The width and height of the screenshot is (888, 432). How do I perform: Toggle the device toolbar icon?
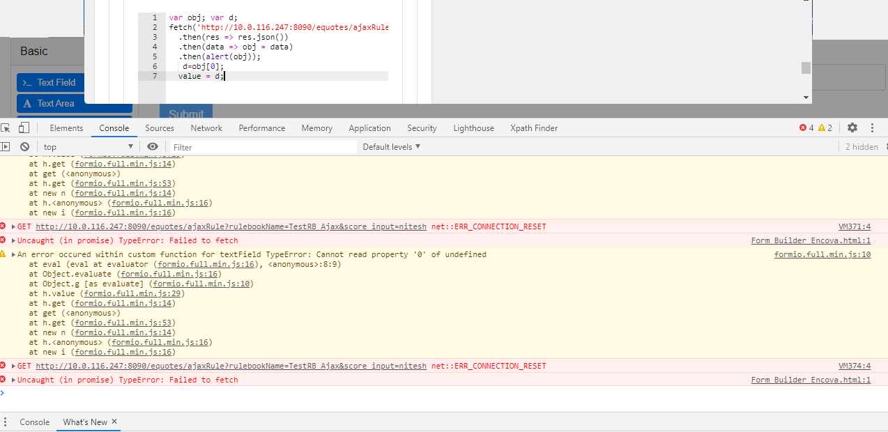pyautogui.click(x=24, y=128)
